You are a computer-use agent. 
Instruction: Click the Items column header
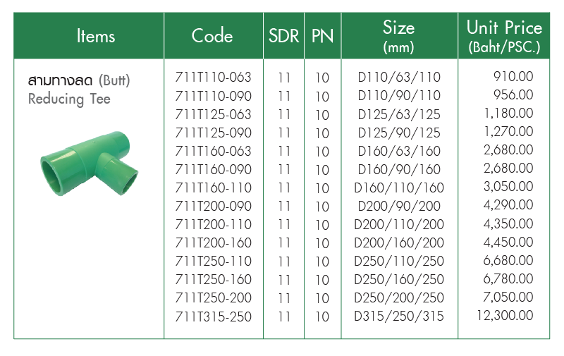click(95, 37)
